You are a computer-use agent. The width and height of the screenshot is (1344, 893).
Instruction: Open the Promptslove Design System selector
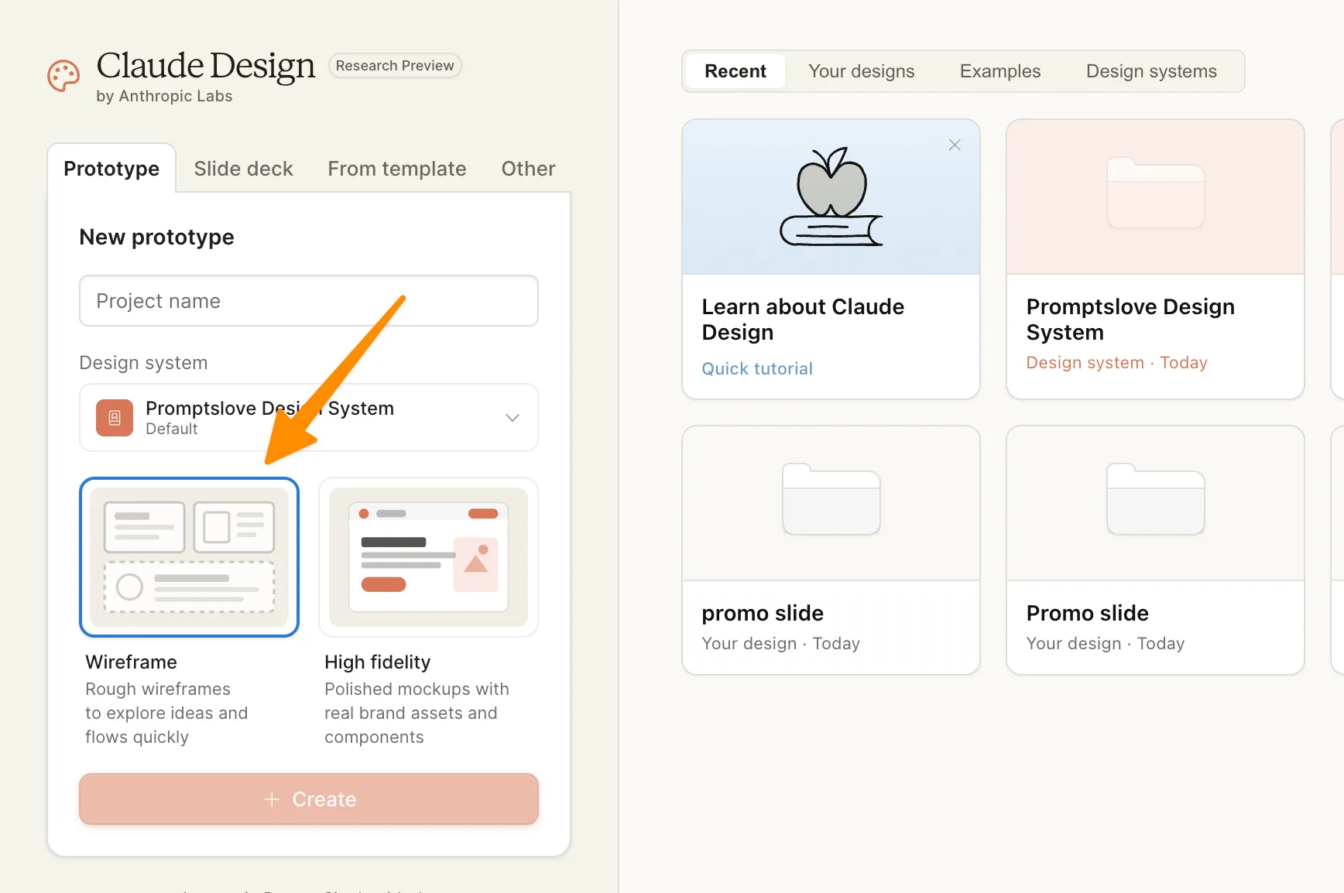coord(310,418)
